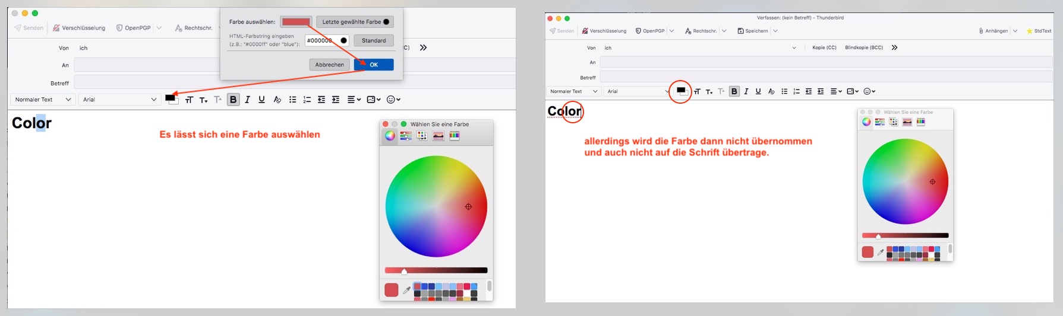Image resolution: width=1063 pixels, height=316 pixels.
Task: Click eyedropper tool in left color picker
Action: [406, 290]
